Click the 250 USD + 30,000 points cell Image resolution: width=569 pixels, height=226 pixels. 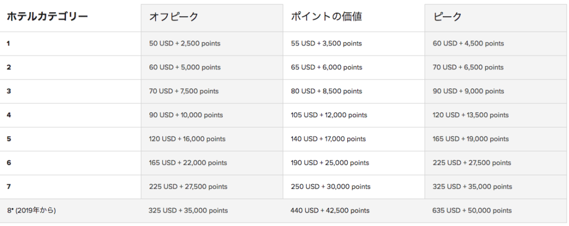tap(331, 187)
